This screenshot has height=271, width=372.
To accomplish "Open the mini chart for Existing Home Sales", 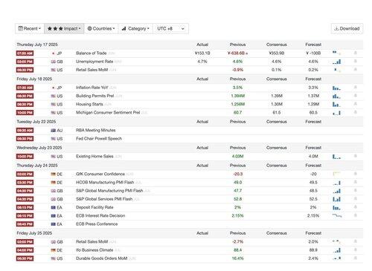I will point(336,156).
